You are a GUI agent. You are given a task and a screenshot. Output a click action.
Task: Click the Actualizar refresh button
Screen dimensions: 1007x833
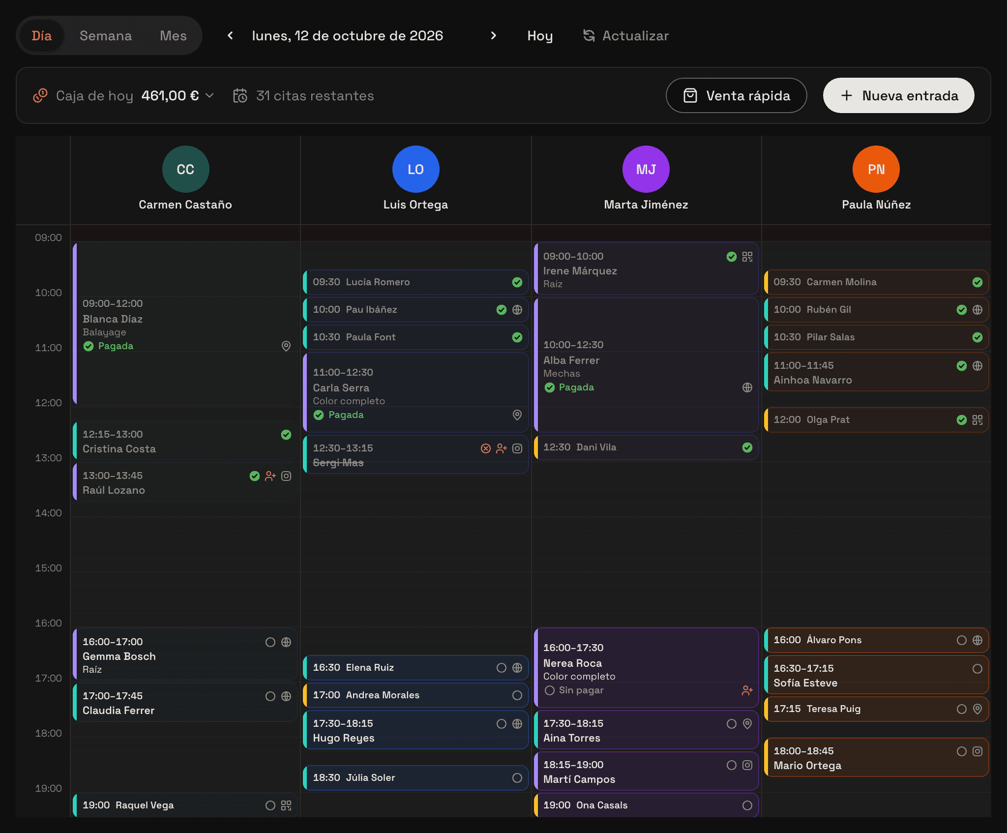point(625,35)
